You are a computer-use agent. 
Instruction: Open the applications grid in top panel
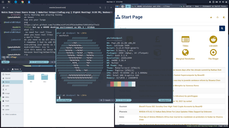3,2
